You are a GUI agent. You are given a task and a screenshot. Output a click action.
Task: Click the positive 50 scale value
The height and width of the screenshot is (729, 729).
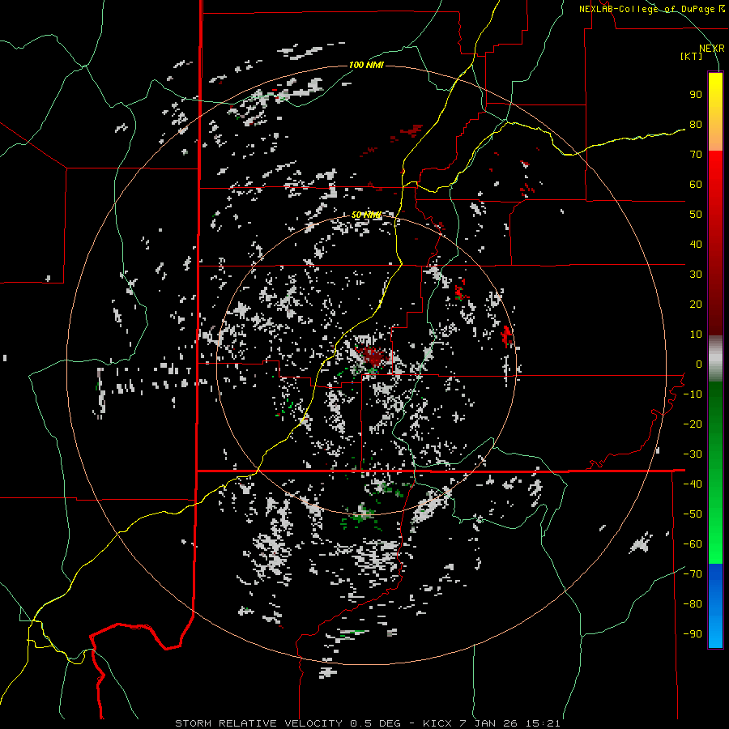(696, 215)
